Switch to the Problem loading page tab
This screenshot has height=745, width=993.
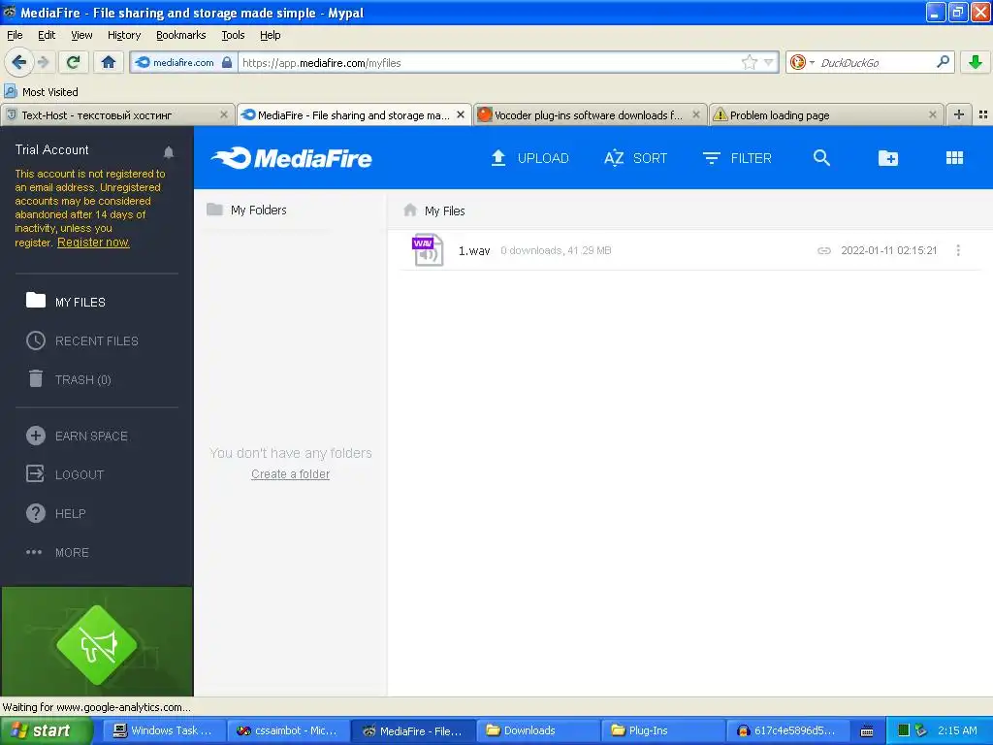pos(826,114)
